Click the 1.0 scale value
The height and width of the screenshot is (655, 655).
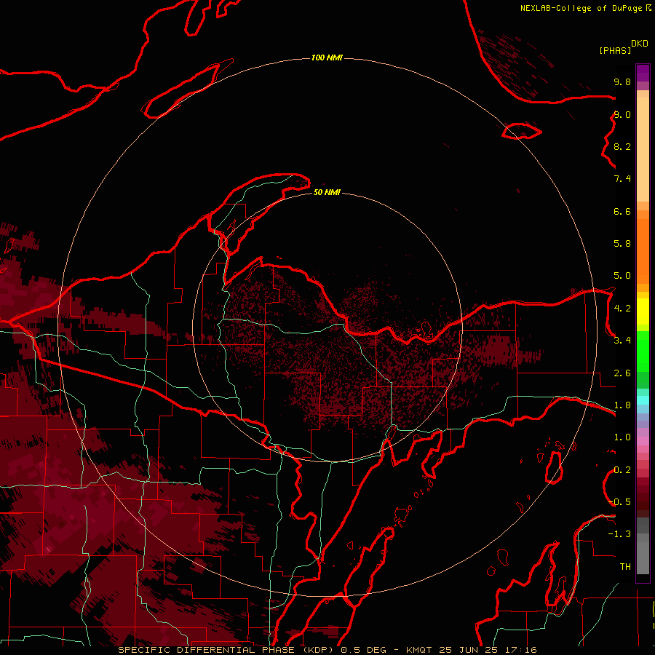pos(622,437)
